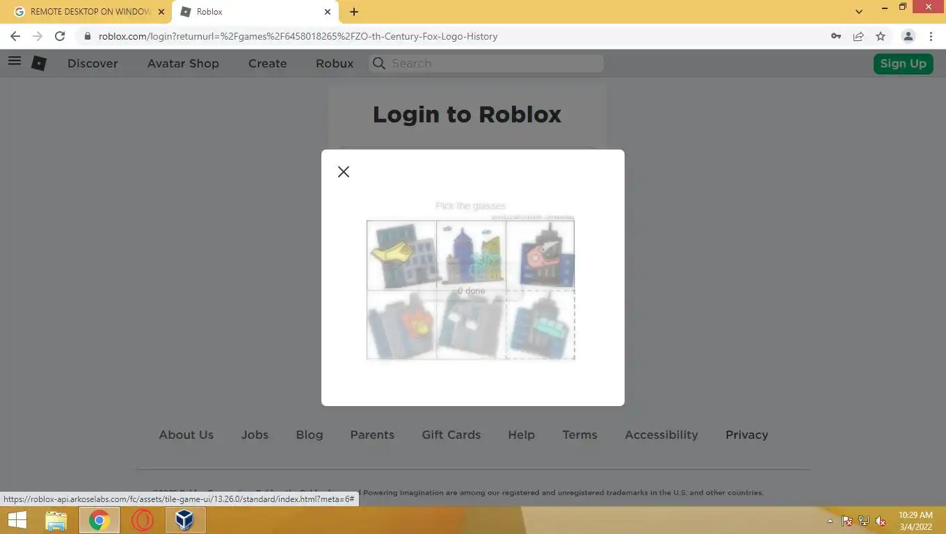
Task: Launch Opera from the taskbar
Action: click(x=142, y=520)
